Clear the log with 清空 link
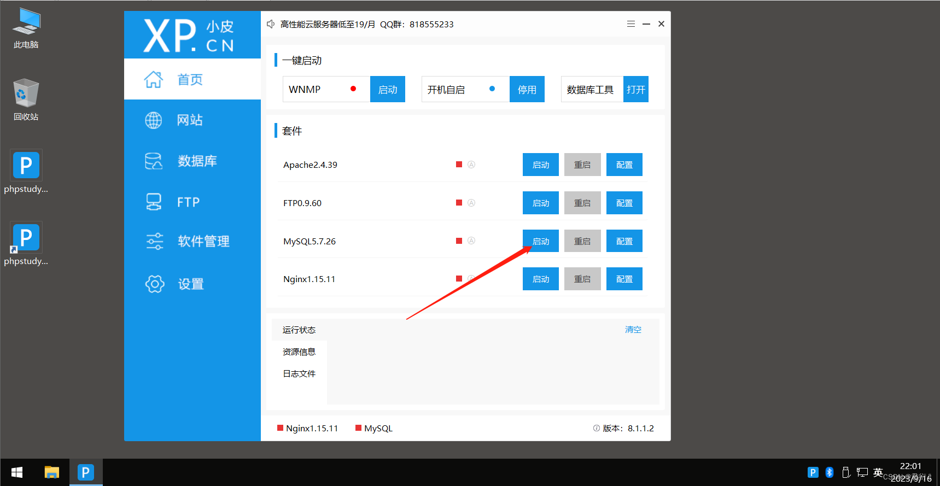 (633, 330)
